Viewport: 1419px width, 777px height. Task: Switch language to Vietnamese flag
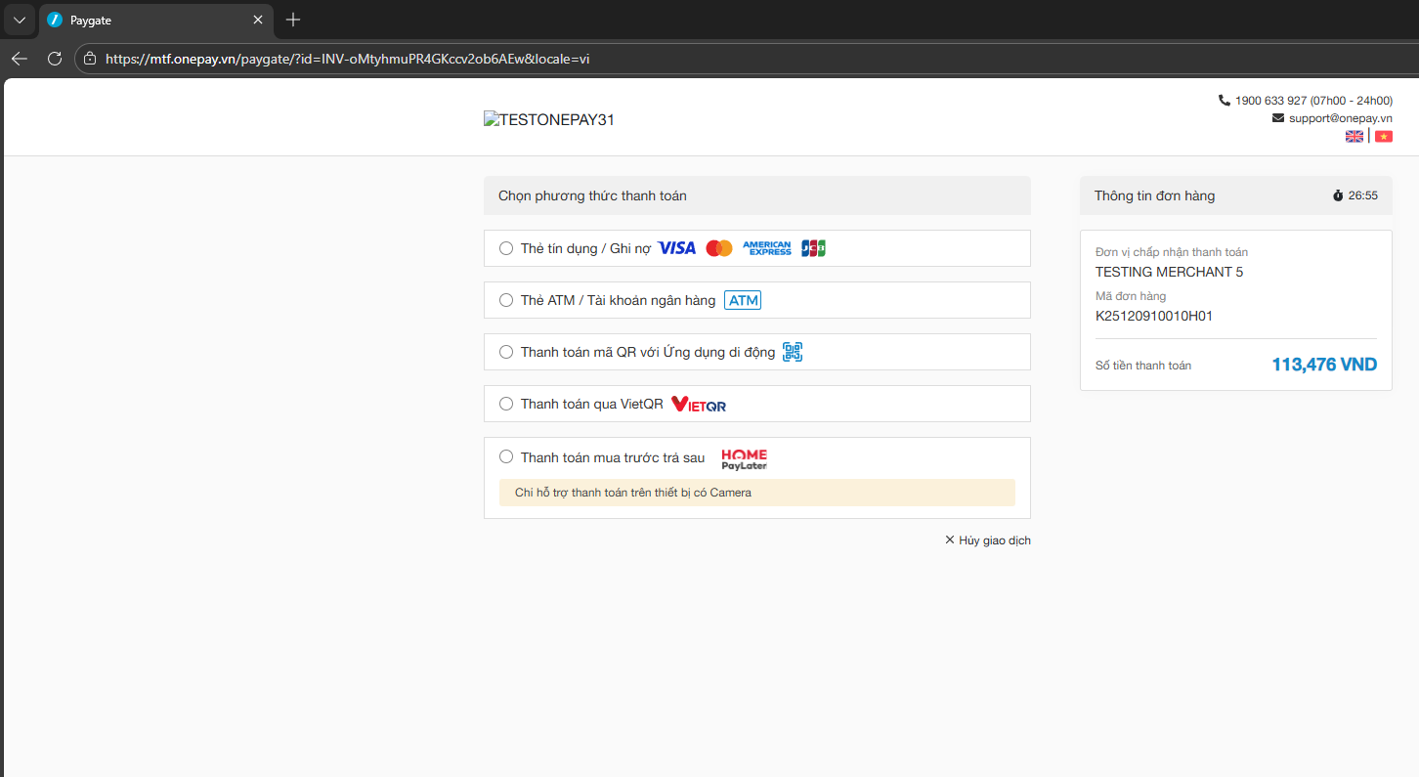point(1384,137)
